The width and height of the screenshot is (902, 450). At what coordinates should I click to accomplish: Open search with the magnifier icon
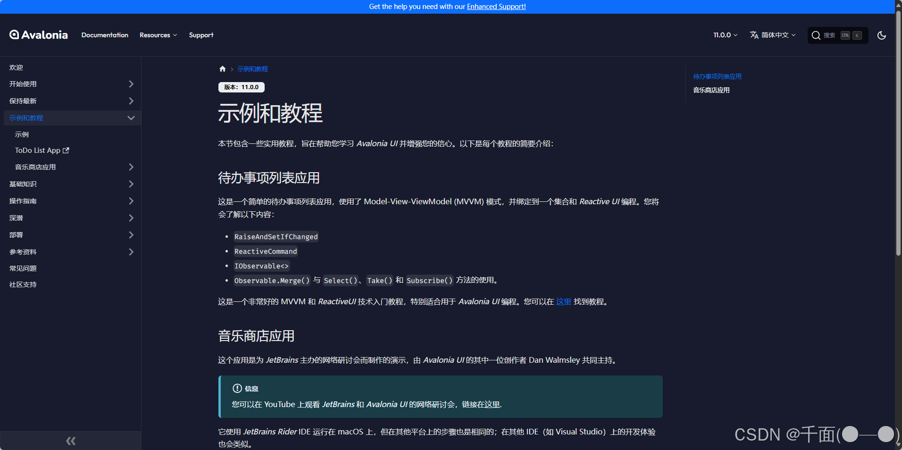pos(816,35)
